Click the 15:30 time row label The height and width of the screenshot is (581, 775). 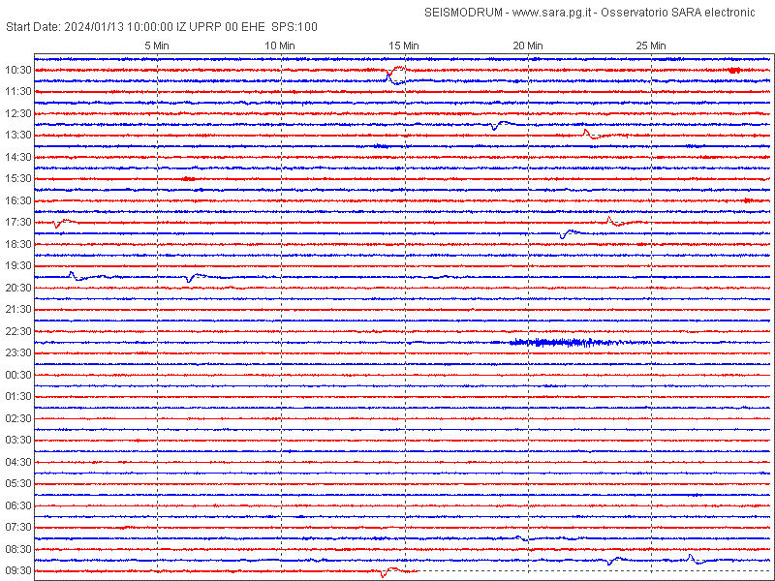click(18, 179)
